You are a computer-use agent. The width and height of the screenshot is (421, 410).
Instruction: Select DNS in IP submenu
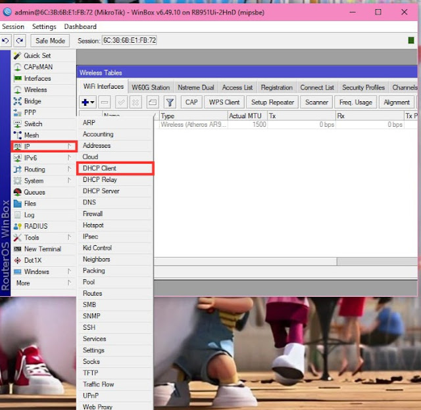click(x=115, y=202)
